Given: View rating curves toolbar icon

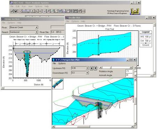Looking at the screenshot, I should pos(56,11).
